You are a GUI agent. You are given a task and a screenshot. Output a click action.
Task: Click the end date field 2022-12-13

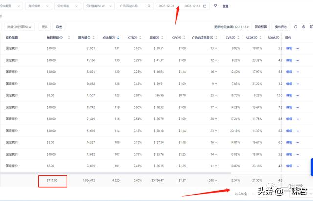[x=192, y=6]
